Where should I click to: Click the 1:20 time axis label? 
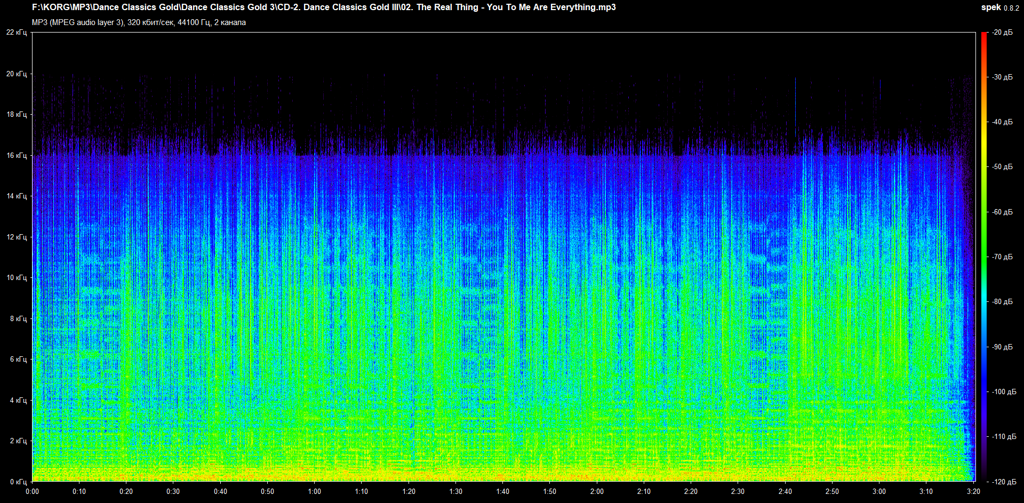point(409,491)
